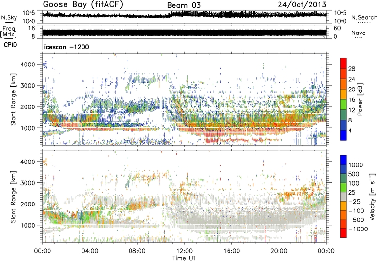
Task: Click the Nave legend label
Action: pos(359,33)
